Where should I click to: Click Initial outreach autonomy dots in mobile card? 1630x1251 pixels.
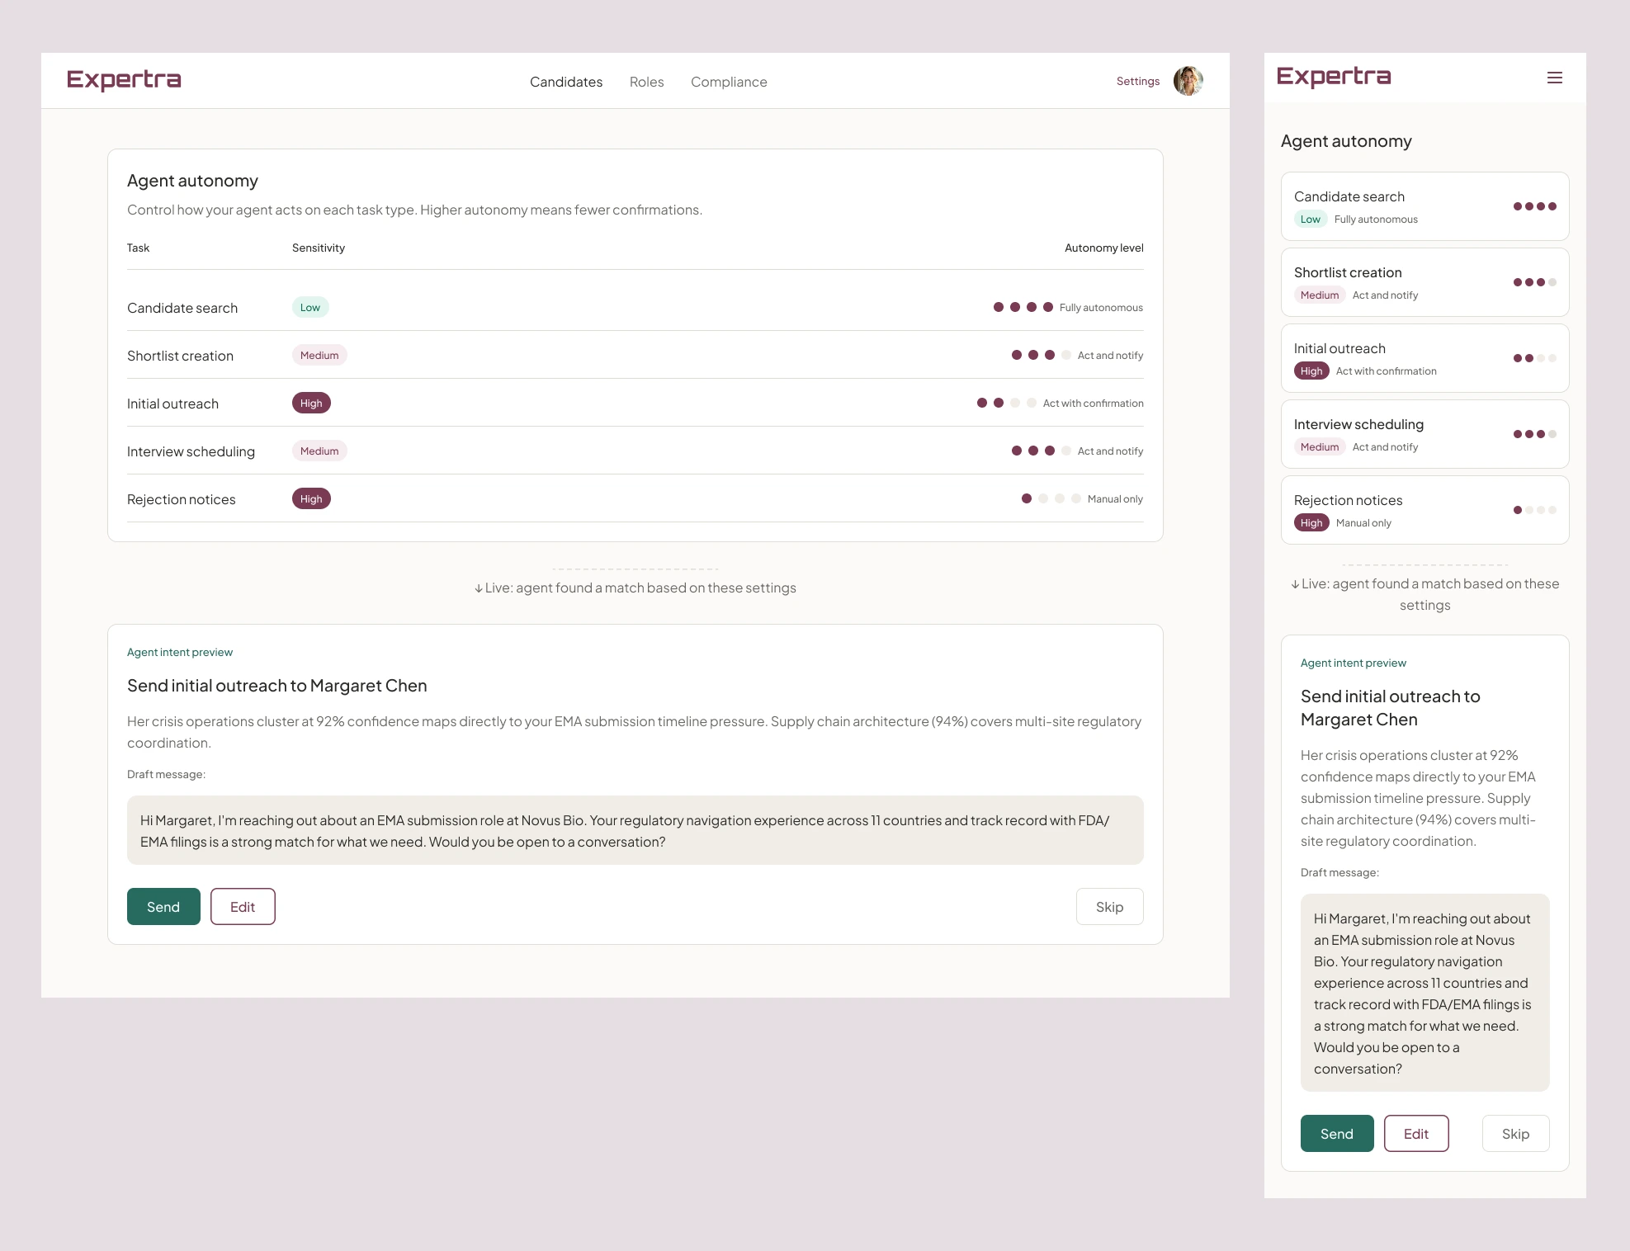[x=1534, y=358]
